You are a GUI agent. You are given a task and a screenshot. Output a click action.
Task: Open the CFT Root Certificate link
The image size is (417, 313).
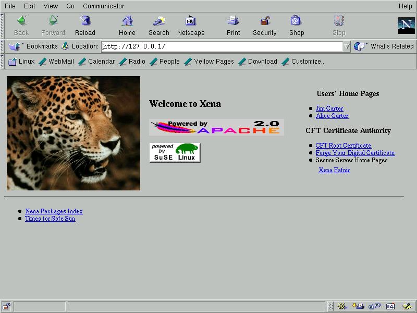point(343,146)
